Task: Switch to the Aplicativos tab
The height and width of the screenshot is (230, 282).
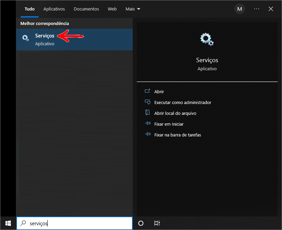Action: pos(54,9)
